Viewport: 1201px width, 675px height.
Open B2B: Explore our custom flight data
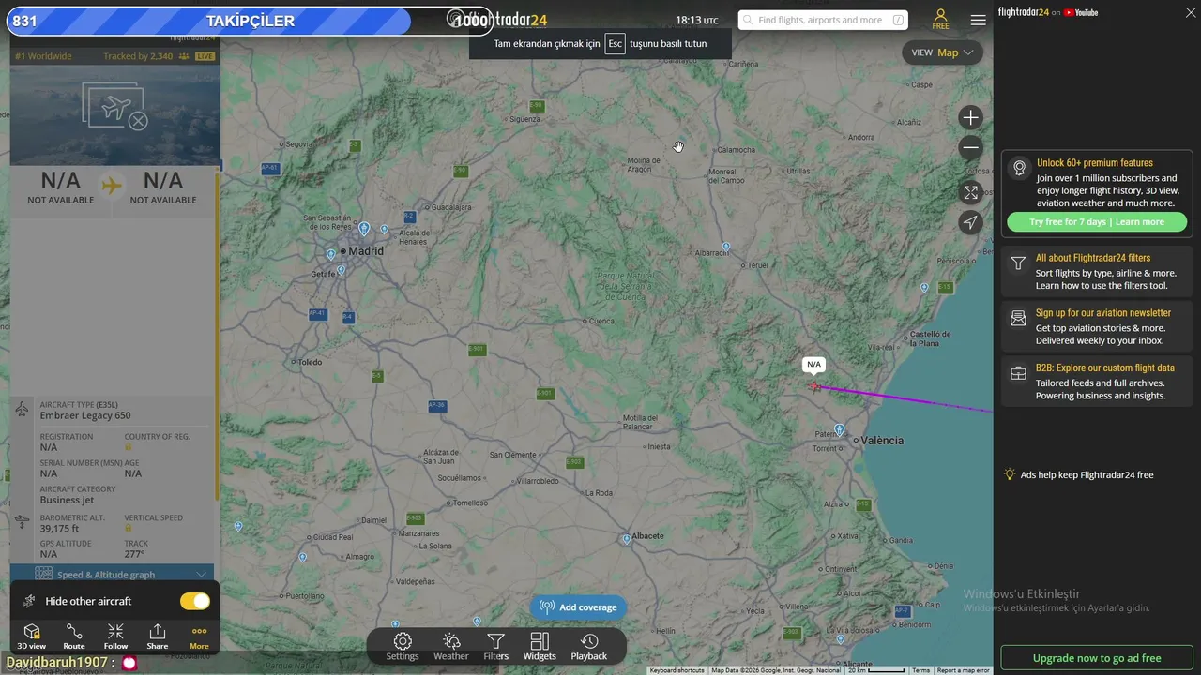pyautogui.click(x=1105, y=367)
